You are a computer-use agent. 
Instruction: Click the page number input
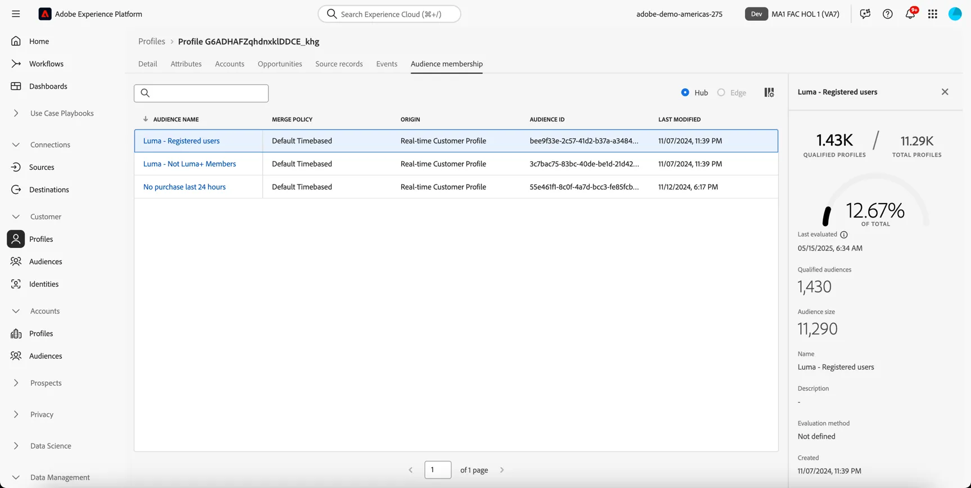pyautogui.click(x=438, y=470)
